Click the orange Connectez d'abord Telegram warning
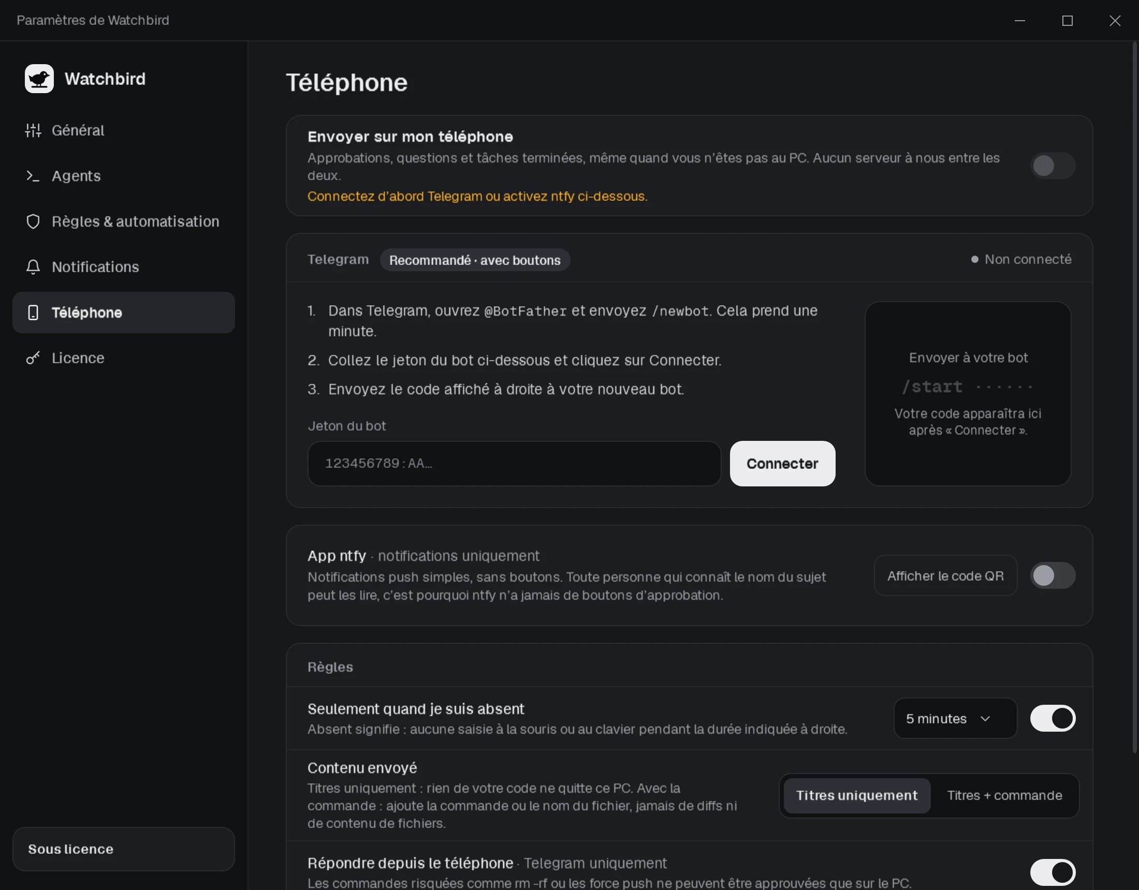1139x890 pixels. coord(477,196)
